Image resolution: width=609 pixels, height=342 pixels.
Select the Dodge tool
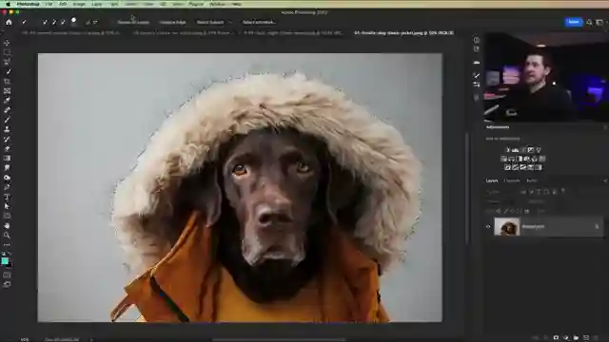7,178
